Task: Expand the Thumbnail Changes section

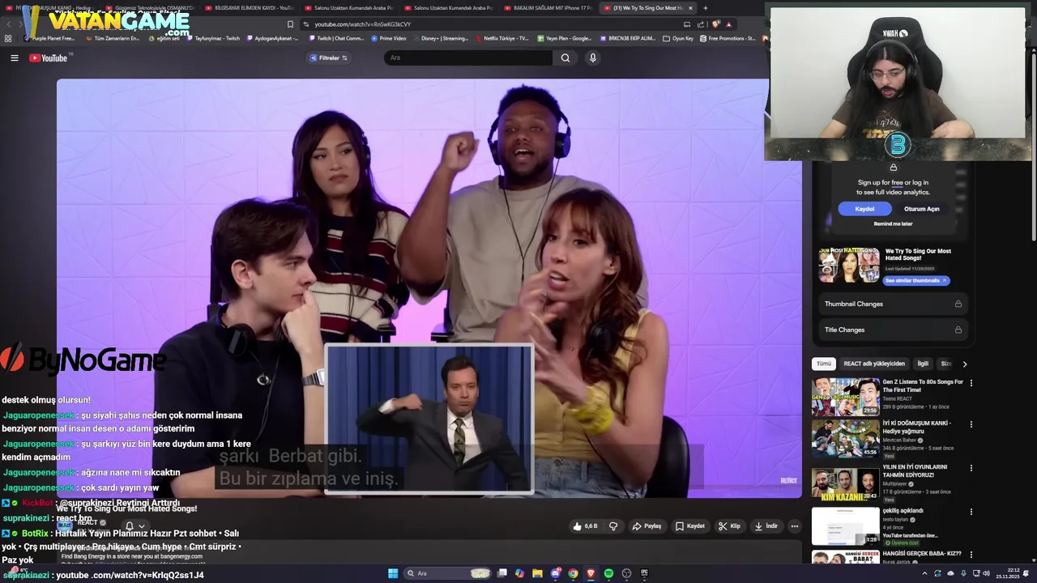Action: [x=893, y=304]
